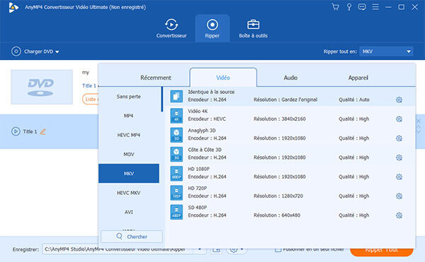Click the HD 720P profile icon
This screenshot has width=425, height=262.
(176, 193)
